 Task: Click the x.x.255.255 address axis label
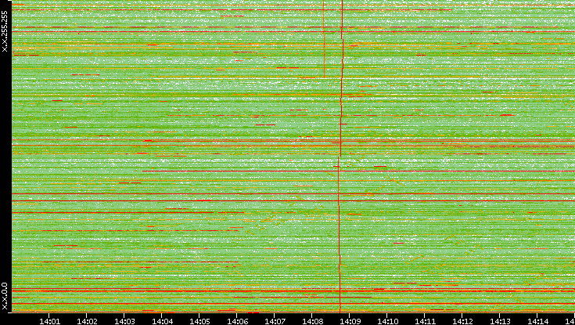pyautogui.click(x=5, y=31)
